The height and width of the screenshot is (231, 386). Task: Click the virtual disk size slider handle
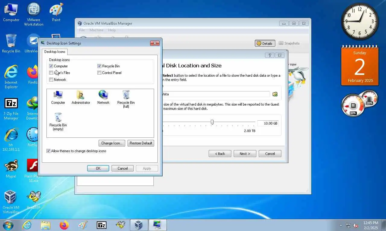212,122
